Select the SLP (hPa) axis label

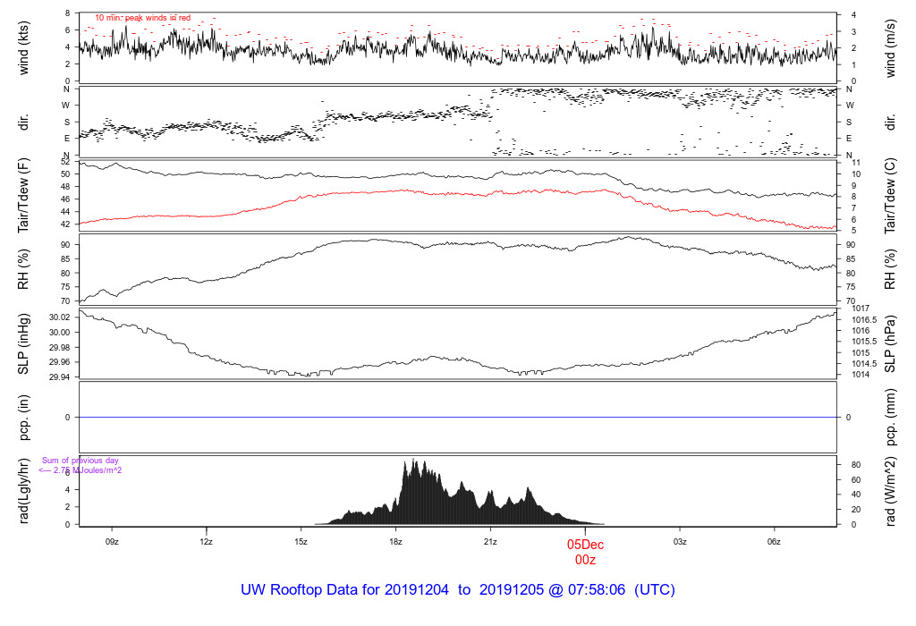click(892, 344)
